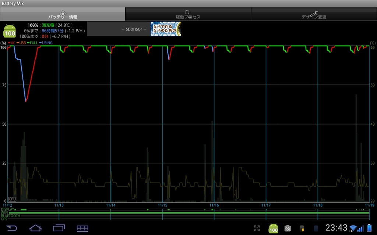The width and height of the screenshot is (377, 235).
Task: Tap the Wi-Fi signal status icon
Action: (x=353, y=228)
